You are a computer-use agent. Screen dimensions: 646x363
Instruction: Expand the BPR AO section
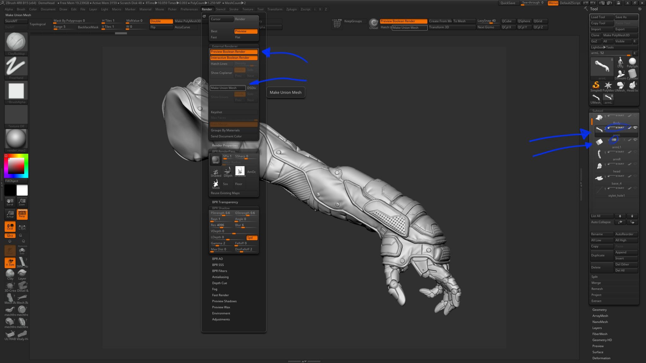point(217,259)
